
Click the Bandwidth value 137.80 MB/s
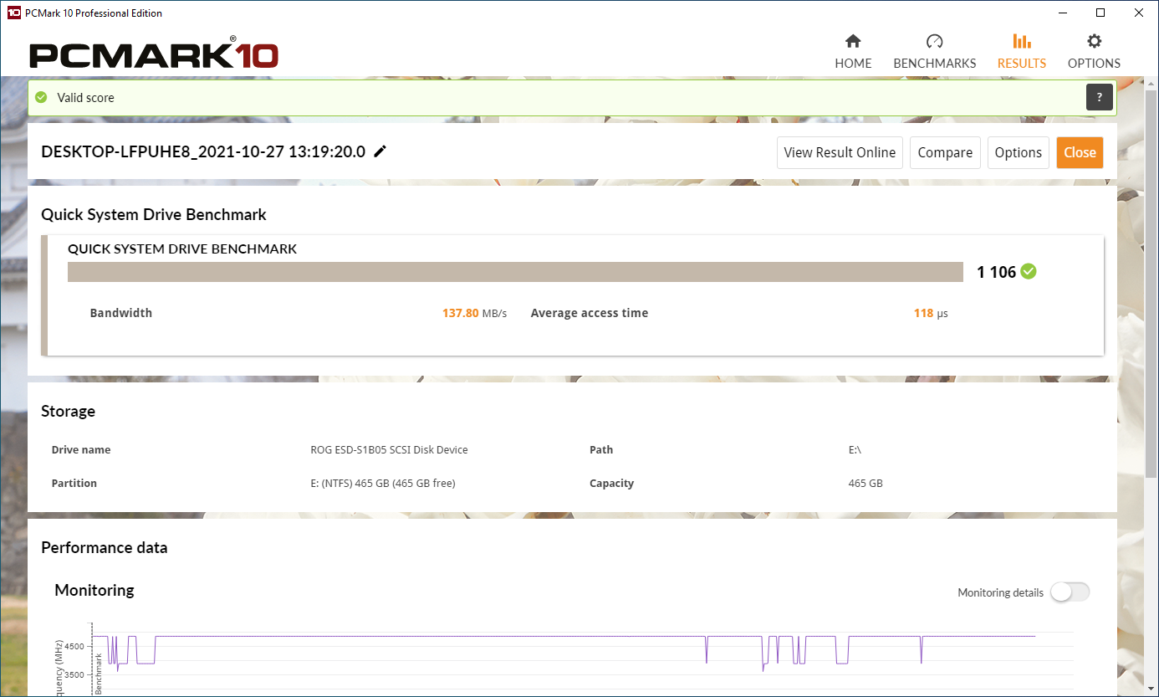(474, 313)
